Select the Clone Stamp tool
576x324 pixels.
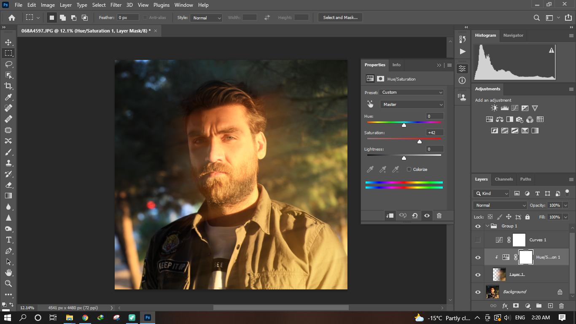click(x=8, y=163)
